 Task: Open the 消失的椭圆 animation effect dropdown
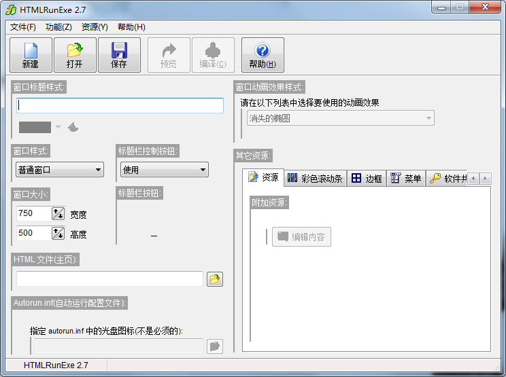(x=341, y=118)
